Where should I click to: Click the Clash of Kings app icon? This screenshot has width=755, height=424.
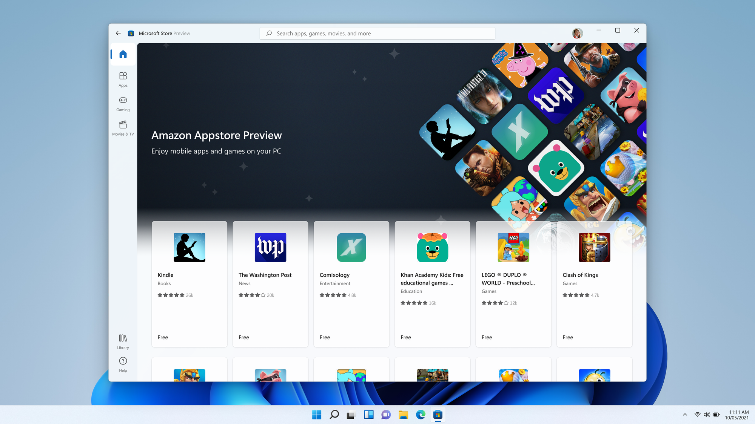tap(595, 248)
